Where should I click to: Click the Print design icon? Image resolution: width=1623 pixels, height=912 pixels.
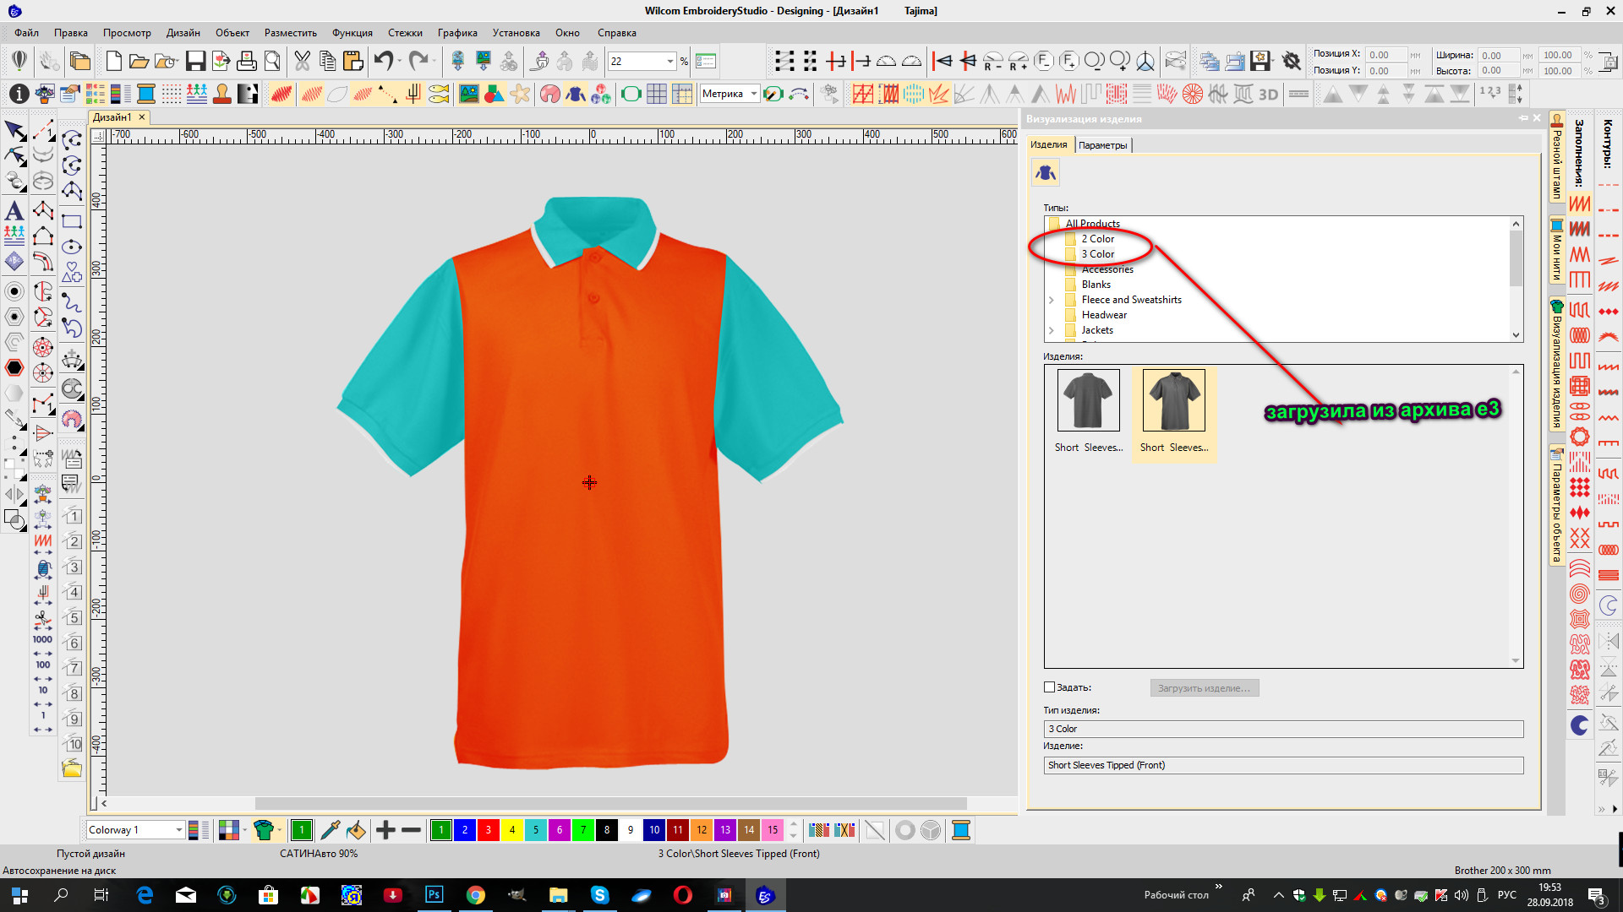click(247, 61)
